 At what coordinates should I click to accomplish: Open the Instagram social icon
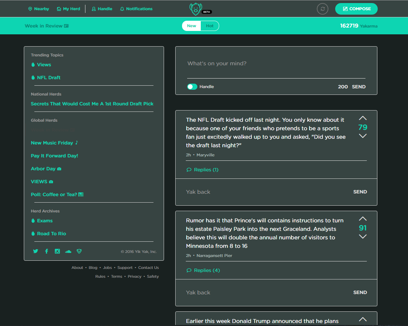pos(58,251)
